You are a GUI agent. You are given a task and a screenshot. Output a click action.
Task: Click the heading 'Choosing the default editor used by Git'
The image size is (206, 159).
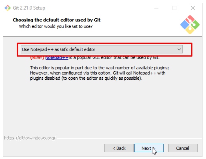click(x=56, y=20)
